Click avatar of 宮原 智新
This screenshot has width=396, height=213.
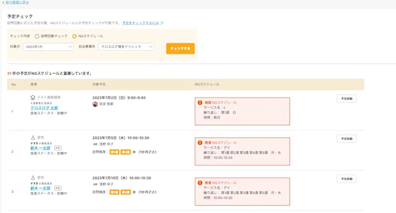tap(95, 104)
